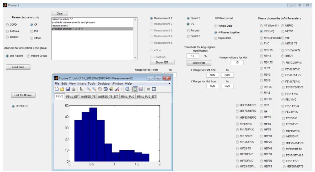Viewport: 315px width, 172px height.
Task: Click the X Range for Hist from field
Action: click(212, 75)
